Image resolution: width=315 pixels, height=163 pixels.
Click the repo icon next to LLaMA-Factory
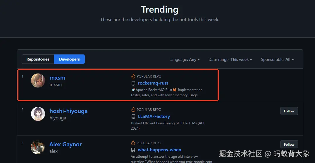[133, 116]
